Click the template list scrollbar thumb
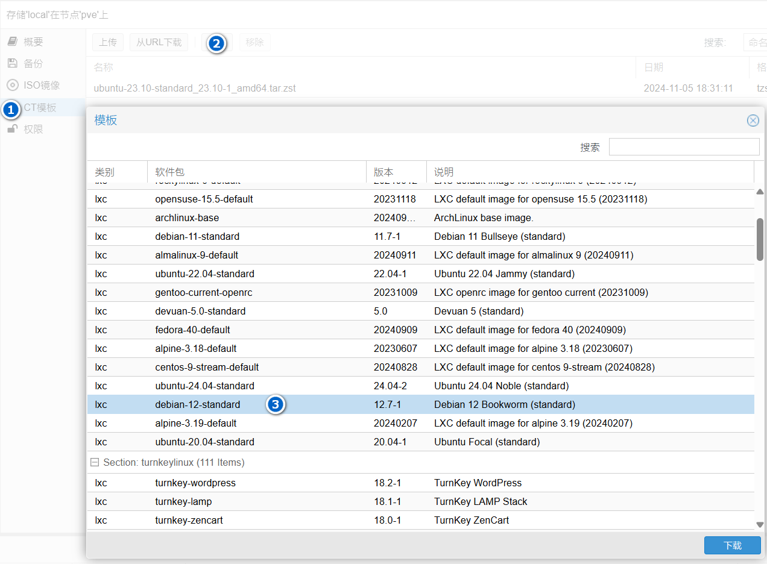 pyautogui.click(x=760, y=239)
